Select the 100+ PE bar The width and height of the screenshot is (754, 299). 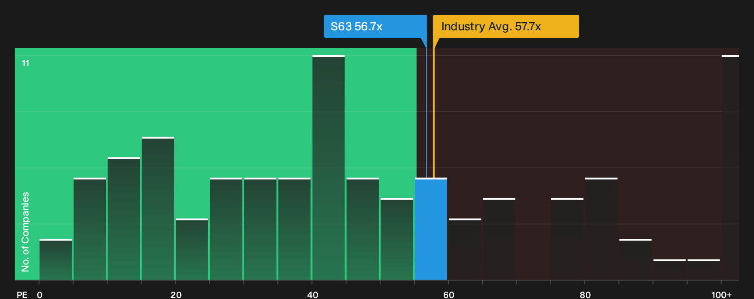tap(731, 167)
